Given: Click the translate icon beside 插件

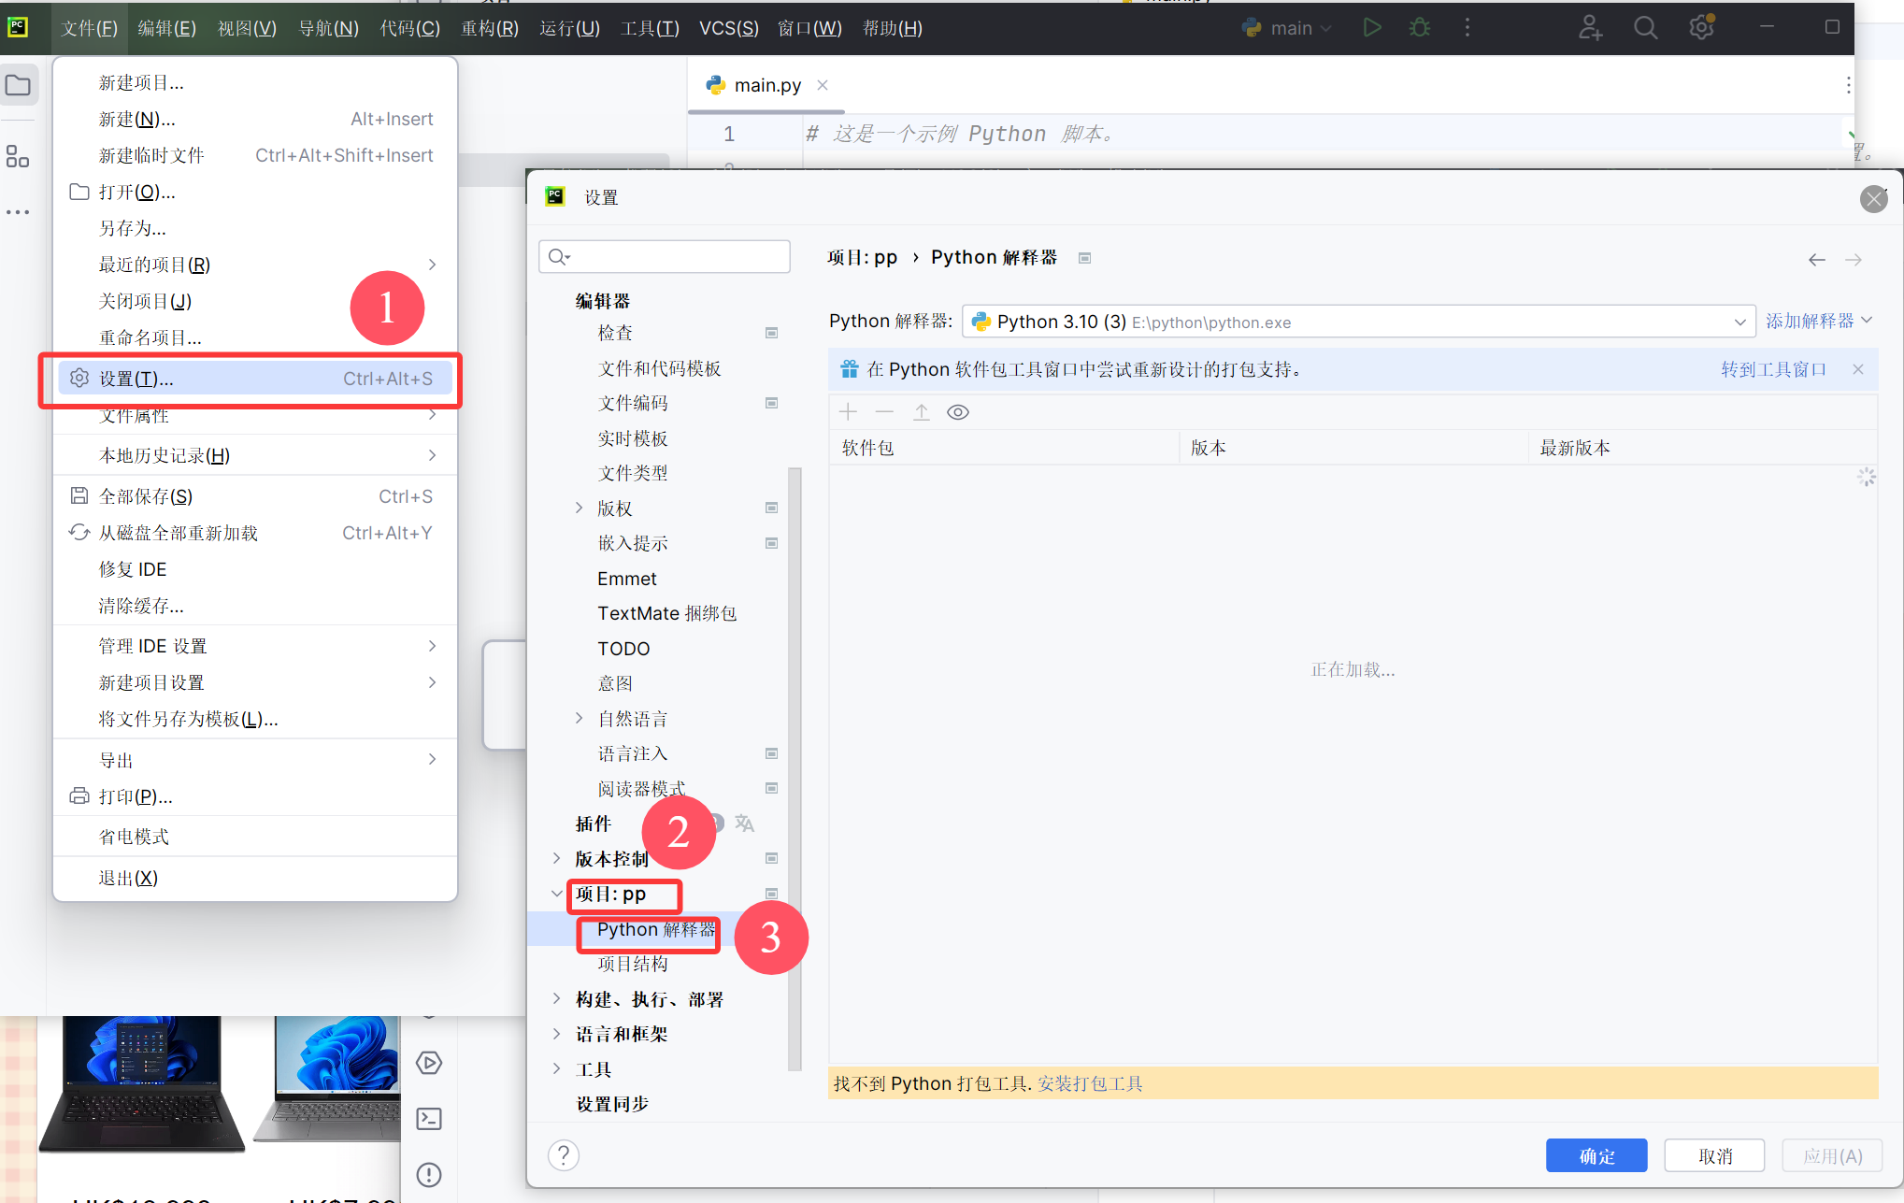Looking at the screenshot, I should [744, 823].
